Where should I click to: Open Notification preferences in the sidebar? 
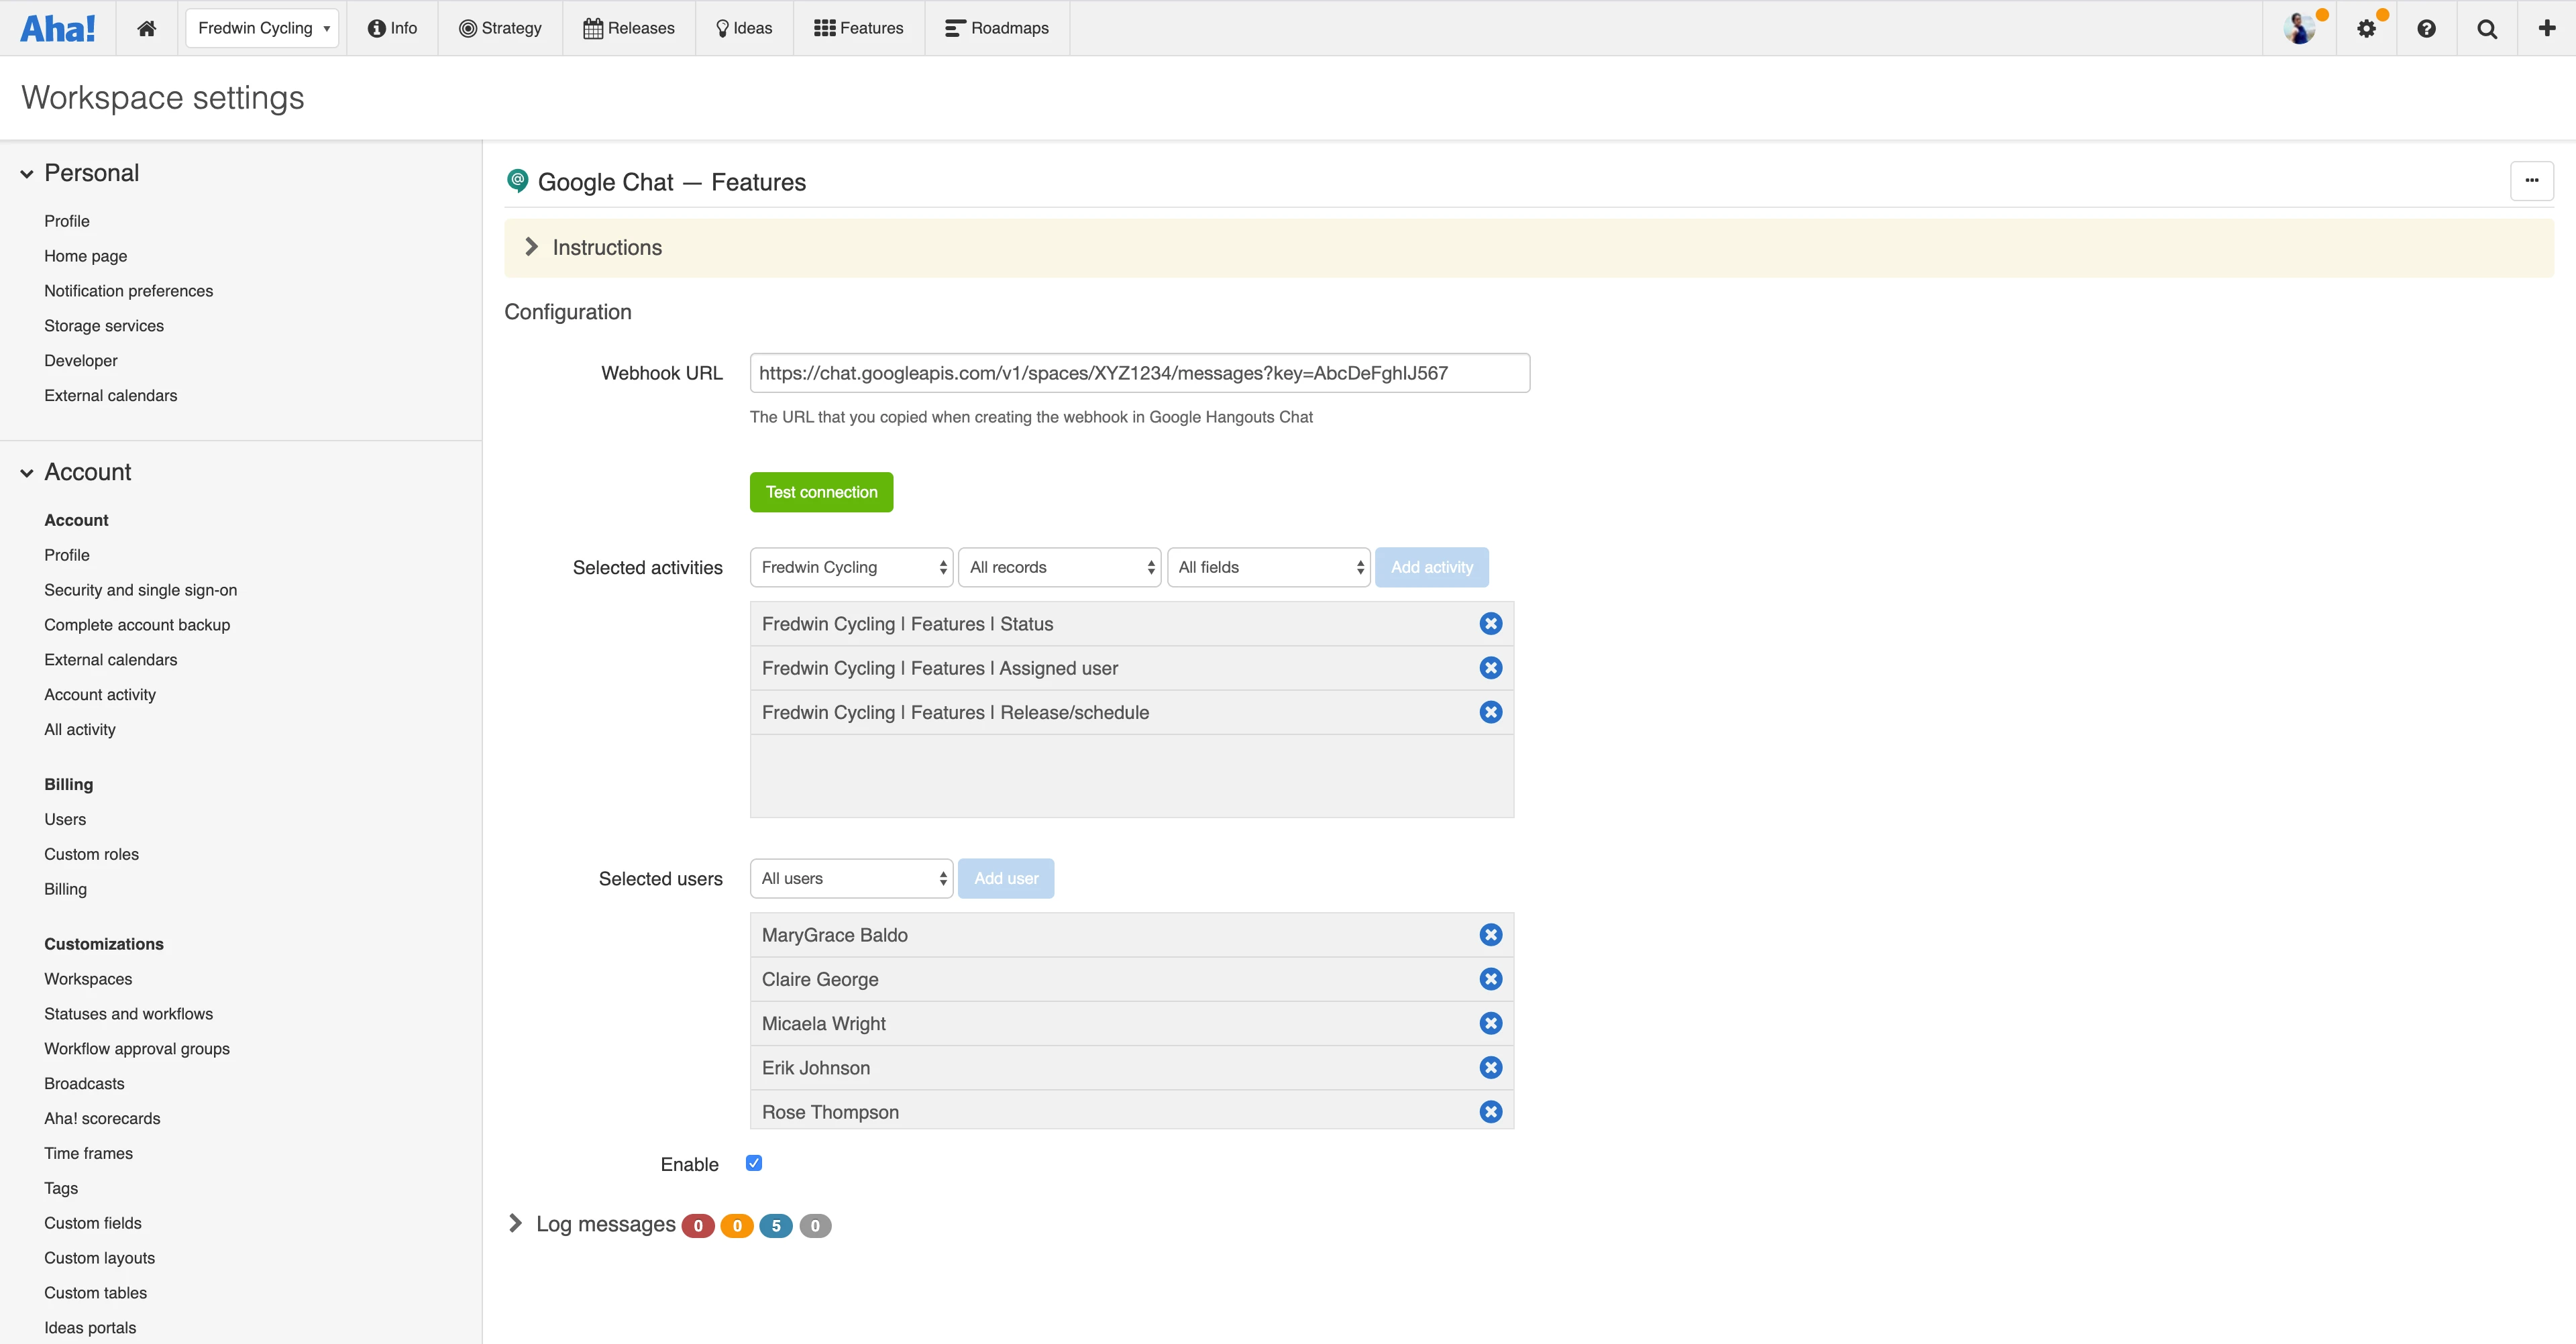(128, 290)
